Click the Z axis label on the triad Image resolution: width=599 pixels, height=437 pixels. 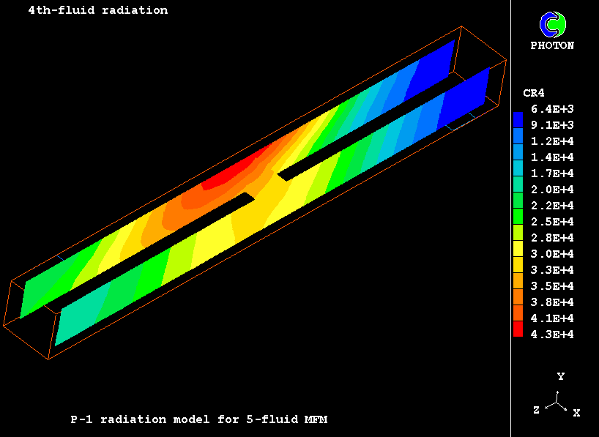pyautogui.click(x=536, y=411)
